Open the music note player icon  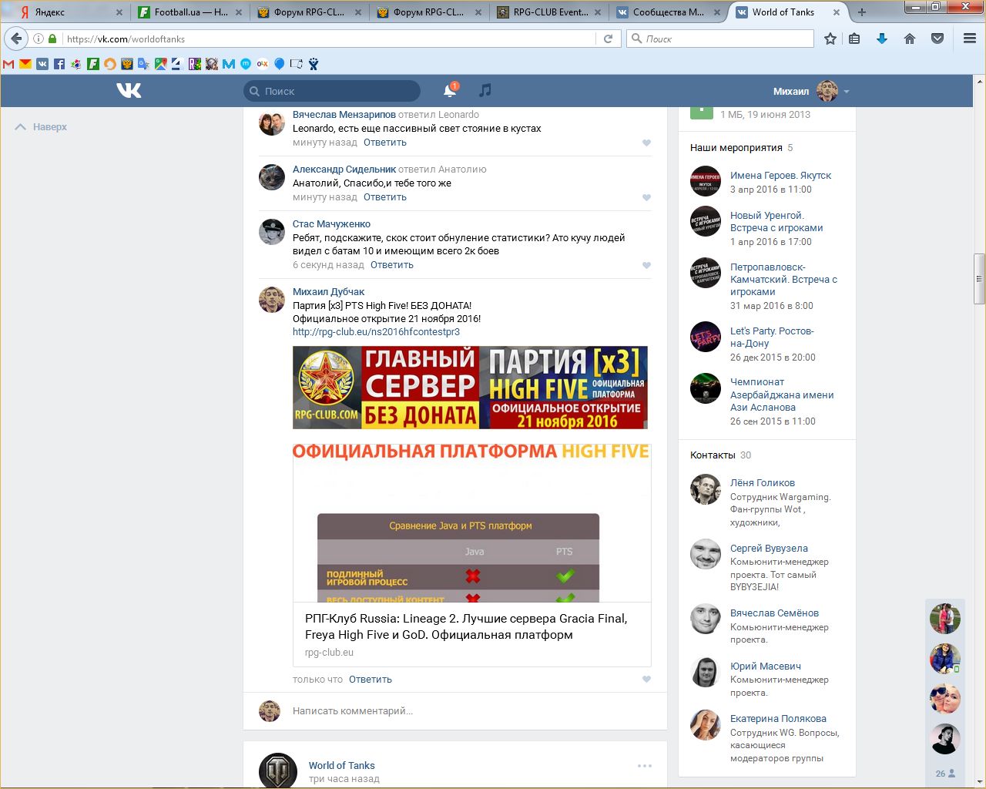[x=485, y=91]
